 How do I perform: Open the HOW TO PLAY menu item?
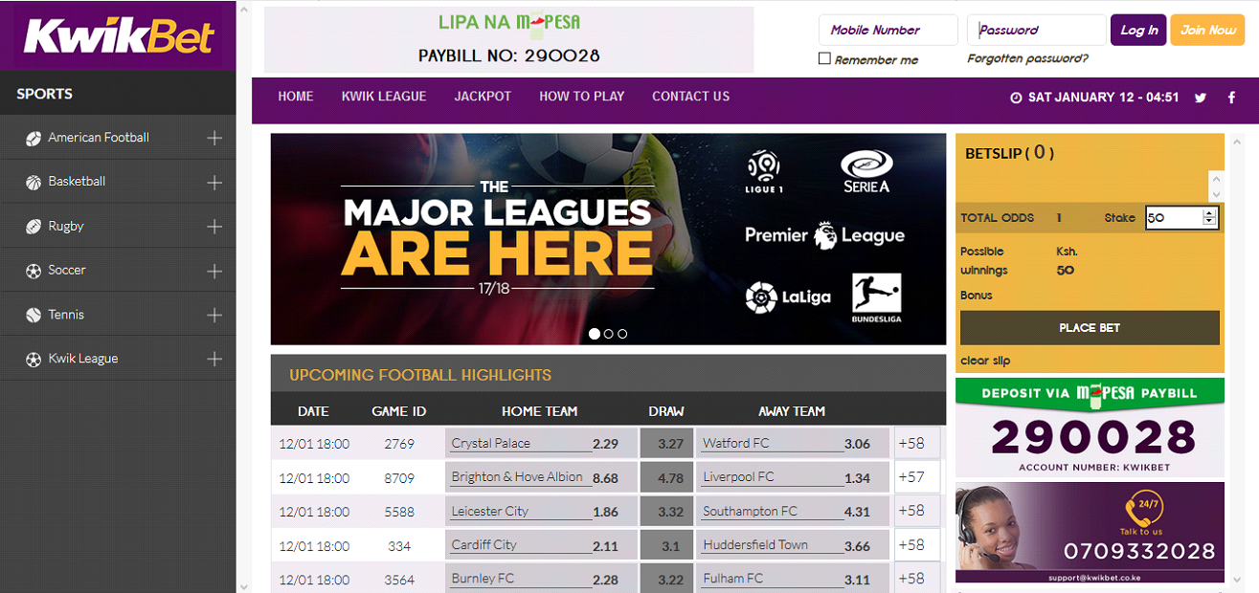(581, 97)
